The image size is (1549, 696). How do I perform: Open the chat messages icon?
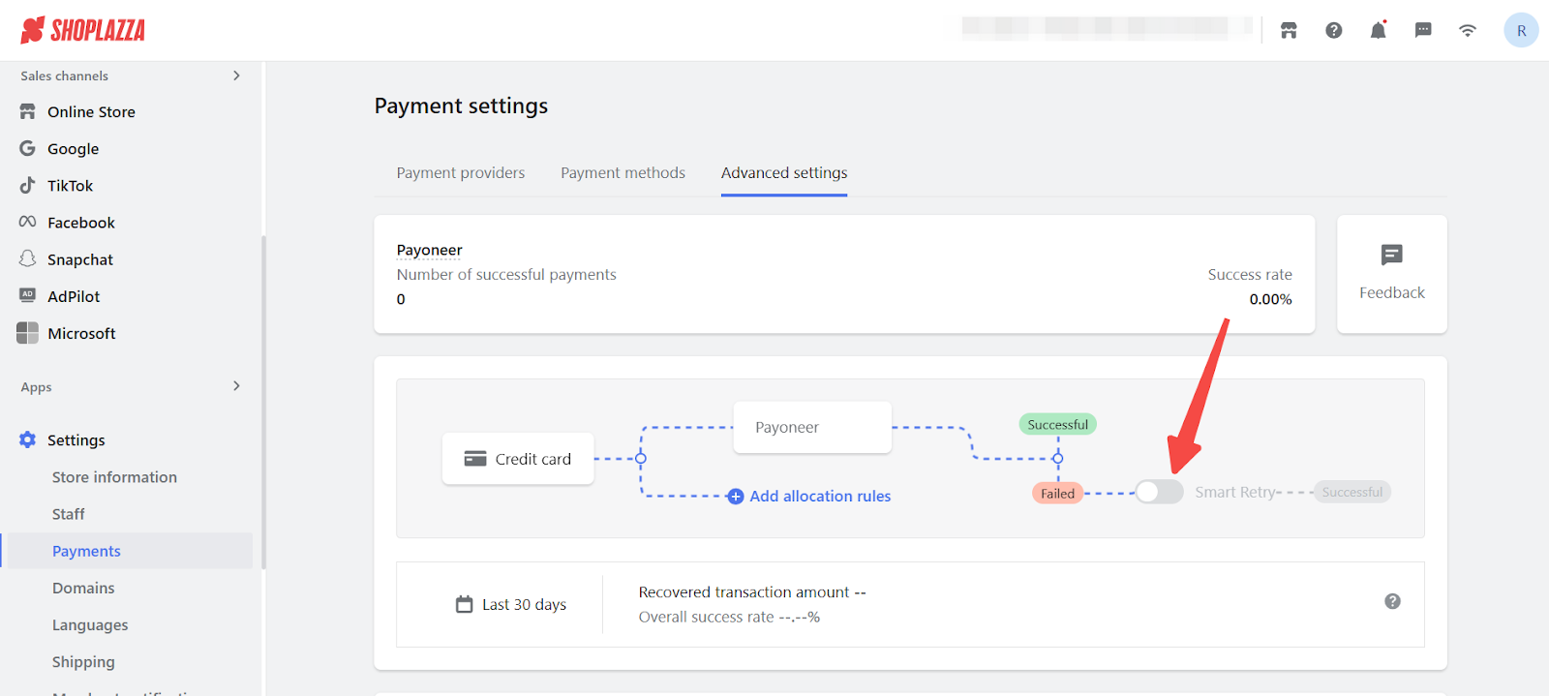pos(1423,30)
